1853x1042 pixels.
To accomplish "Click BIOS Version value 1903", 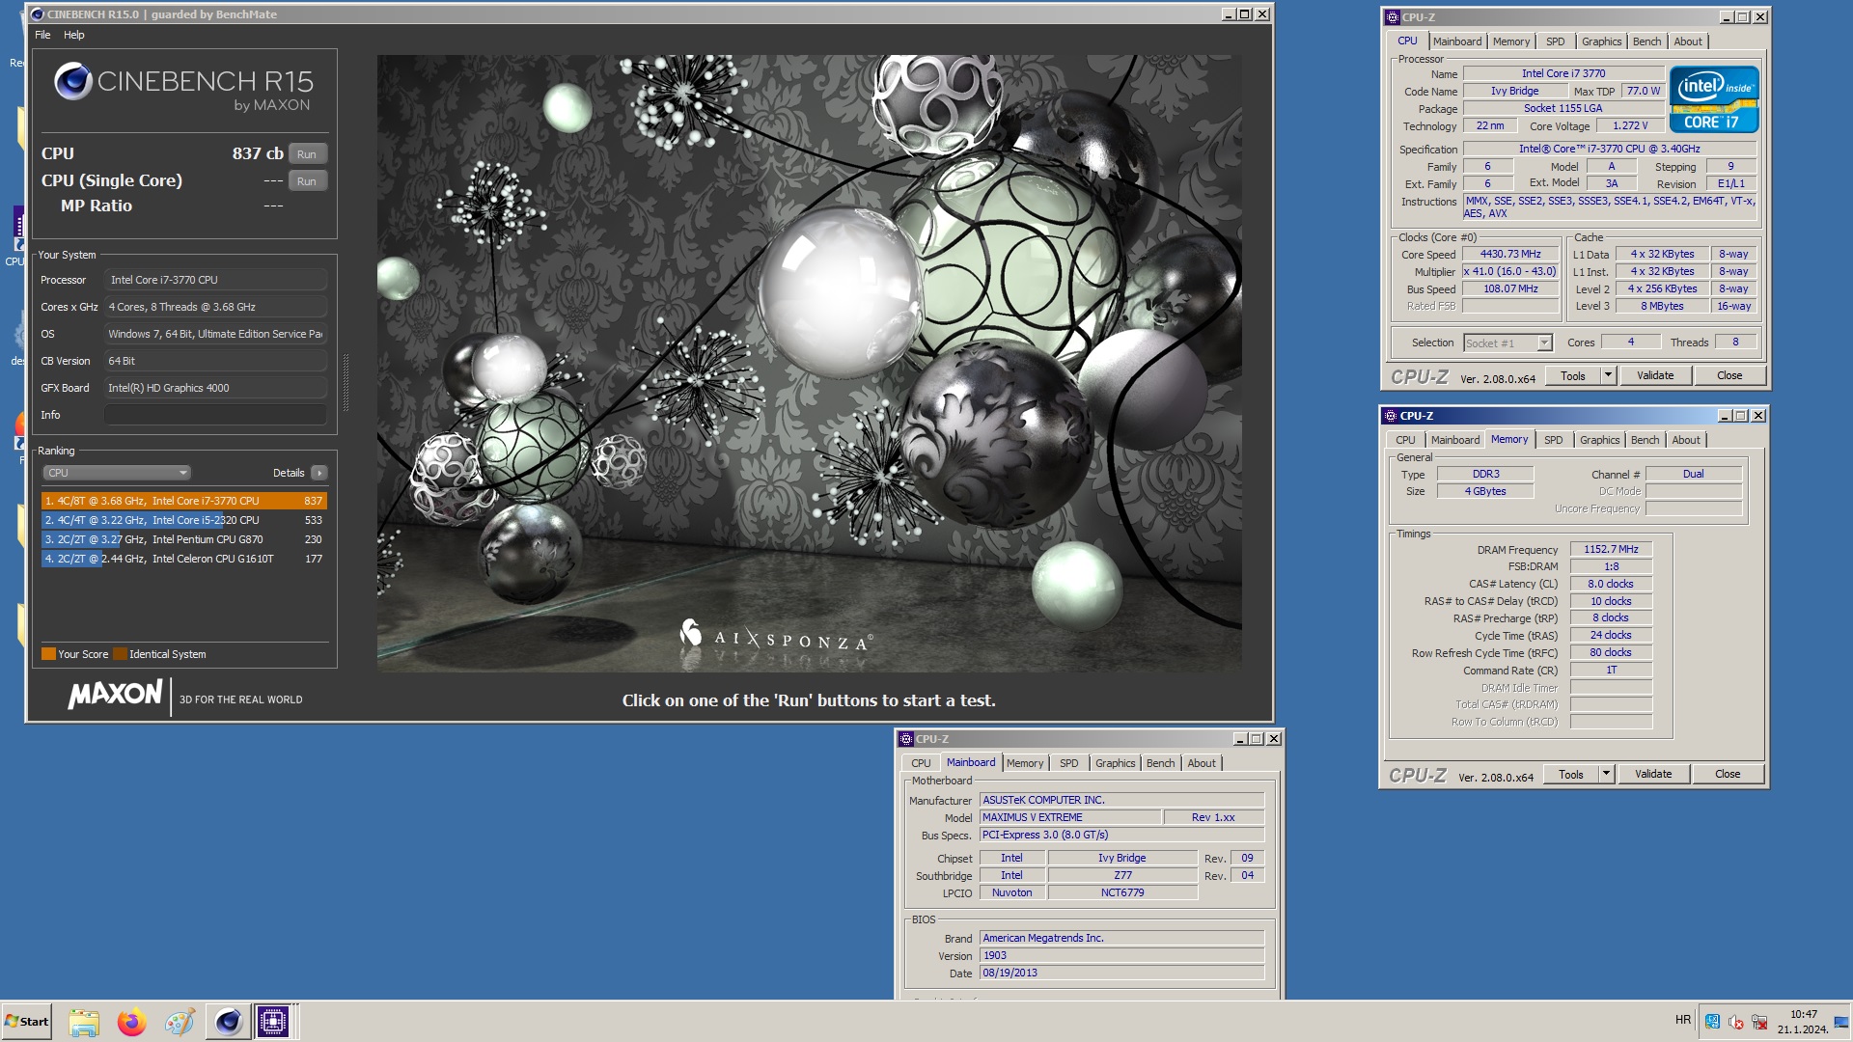I will click(1121, 956).
